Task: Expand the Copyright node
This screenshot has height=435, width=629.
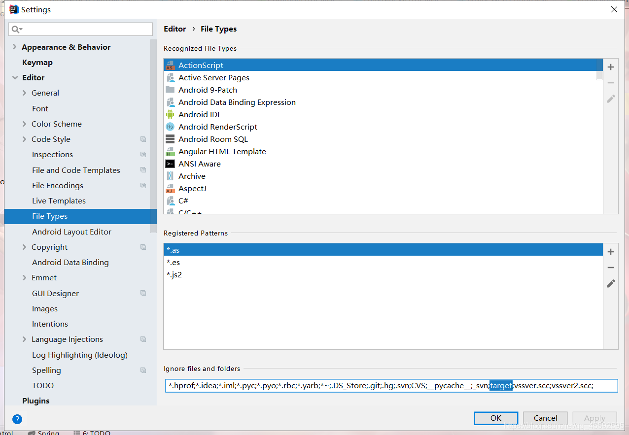Action: click(x=24, y=247)
